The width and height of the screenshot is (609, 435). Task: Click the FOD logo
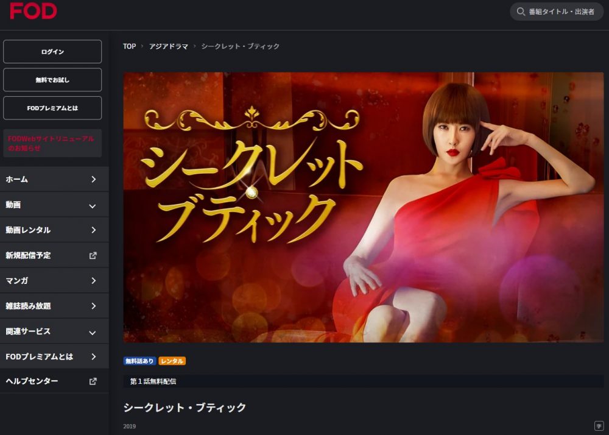[x=33, y=11]
